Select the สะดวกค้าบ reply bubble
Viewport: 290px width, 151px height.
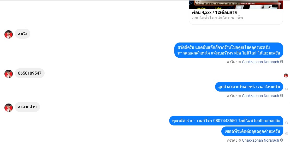click(27, 107)
